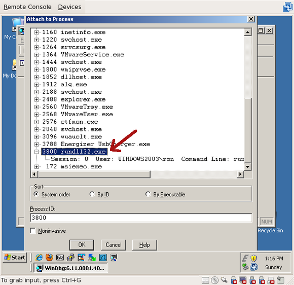Collapse the 3800 rundll32.exe node
The height and width of the screenshot is (285, 294).
coord(36,152)
